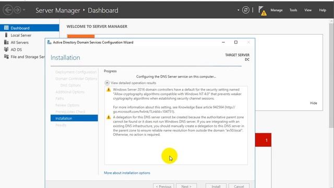Open the notifications flag with warning
This screenshot has width=334, height=188.
[x=262, y=10]
